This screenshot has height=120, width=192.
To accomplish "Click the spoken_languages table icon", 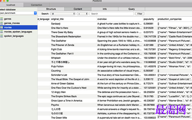I will tap(2, 36).
